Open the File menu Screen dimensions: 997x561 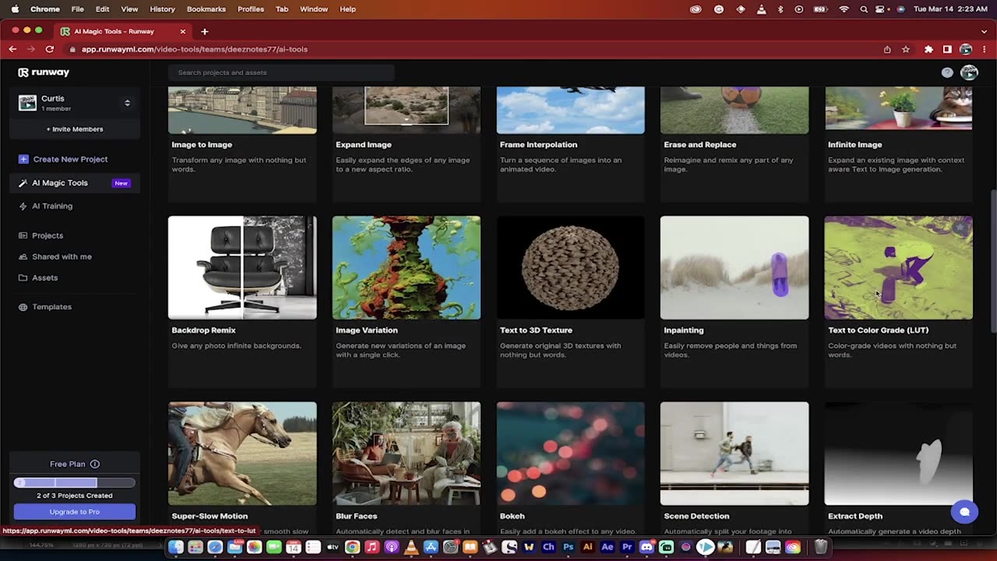(x=78, y=9)
